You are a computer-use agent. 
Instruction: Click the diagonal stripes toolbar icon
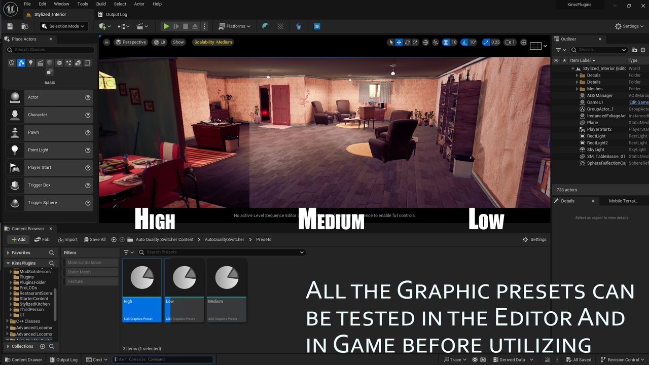[280, 26]
